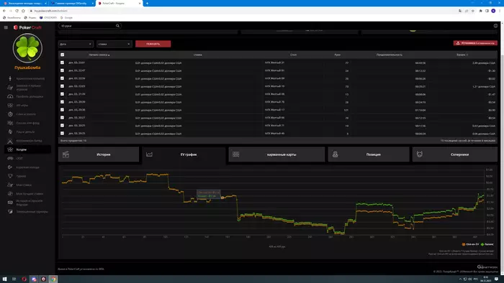Open the Дата dropdown

tap(76, 44)
